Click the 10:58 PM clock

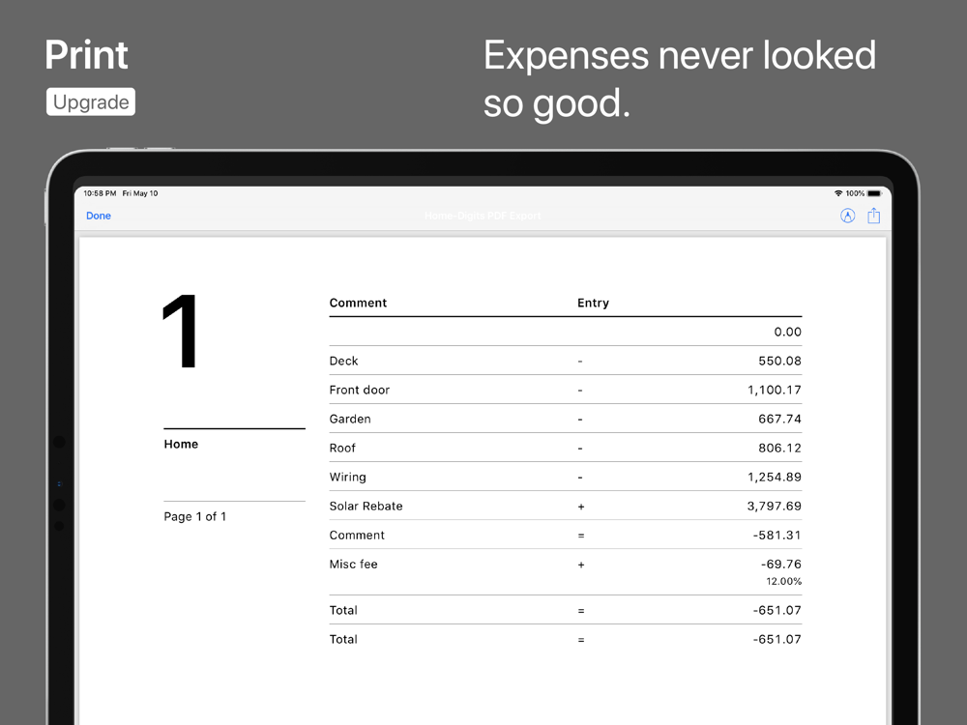tap(100, 193)
